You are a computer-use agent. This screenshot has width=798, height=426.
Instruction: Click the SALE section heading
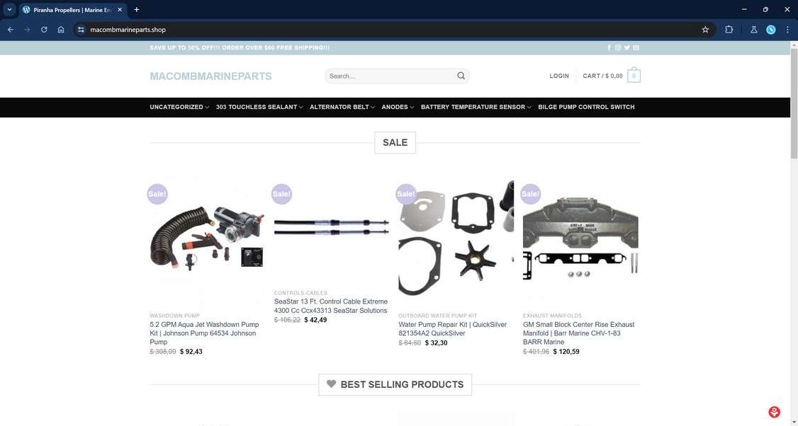click(x=395, y=143)
